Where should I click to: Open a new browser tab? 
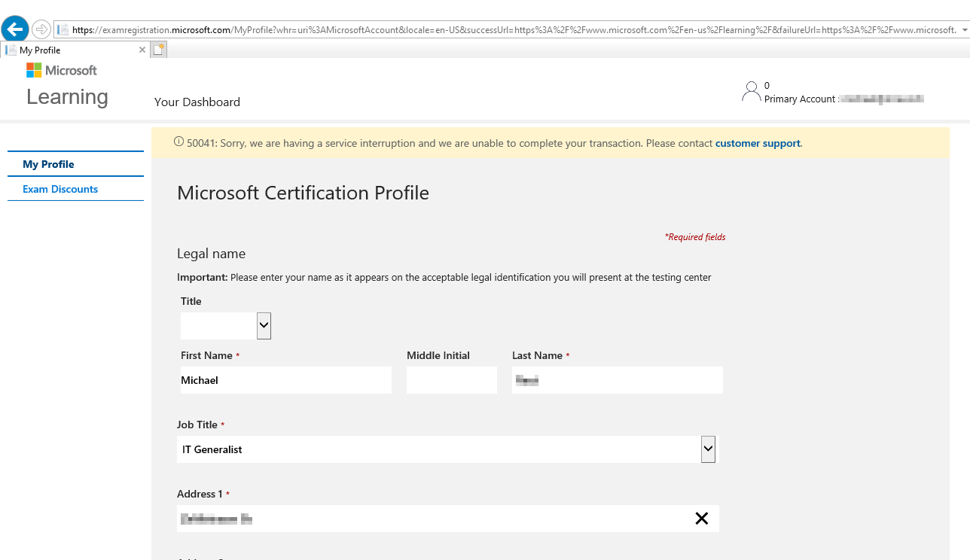coord(158,50)
